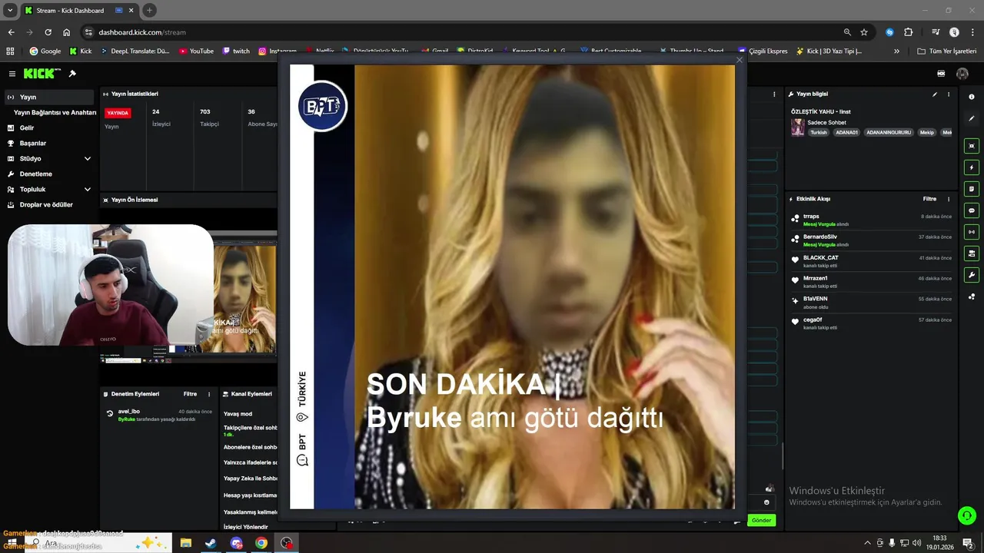984x553 pixels.
Task: Click the ADANANINGURURU tag chip
Action: pyautogui.click(x=889, y=132)
